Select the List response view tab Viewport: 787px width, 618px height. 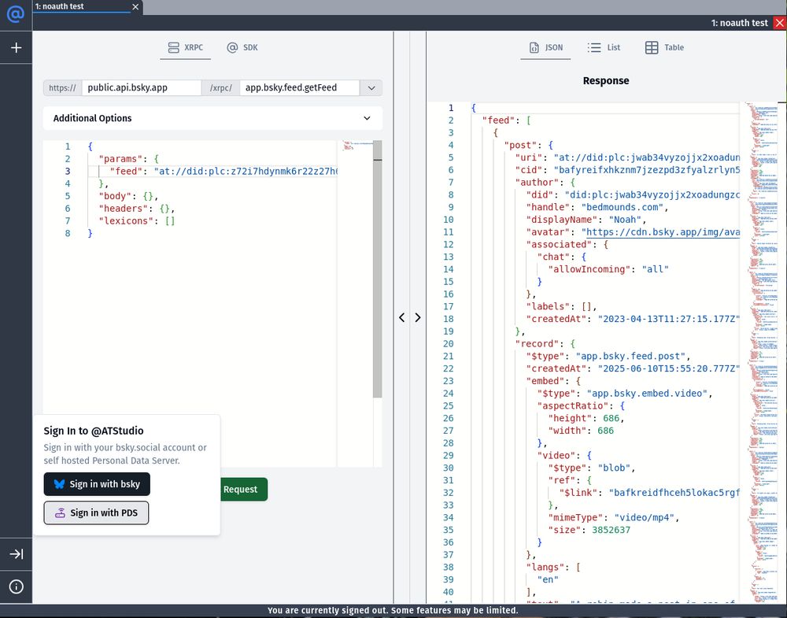(x=604, y=48)
